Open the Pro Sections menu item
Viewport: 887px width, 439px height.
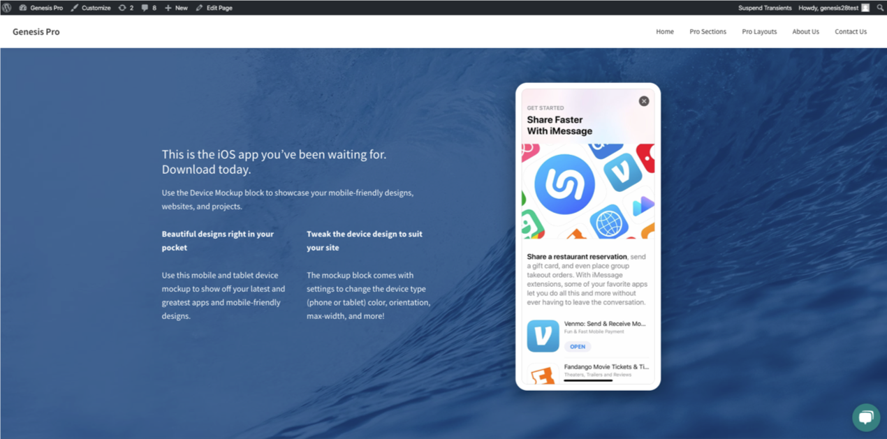pos(708,31)
